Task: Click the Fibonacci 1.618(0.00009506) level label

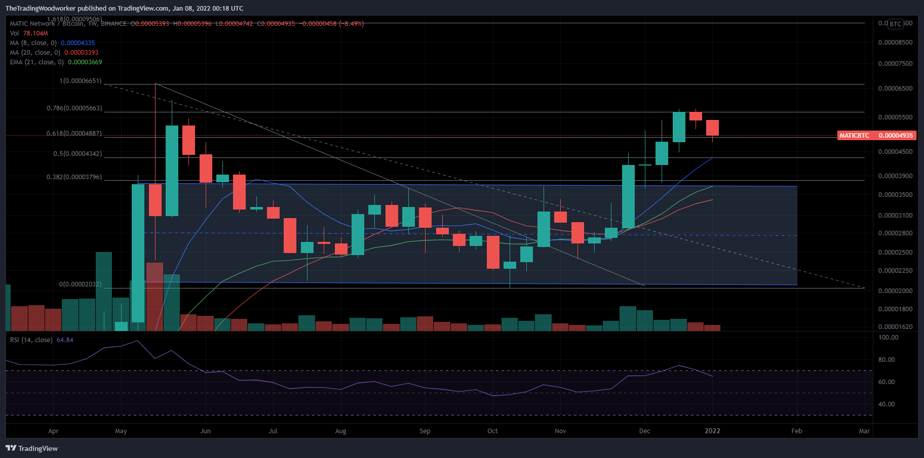Action: coord(74,19)
